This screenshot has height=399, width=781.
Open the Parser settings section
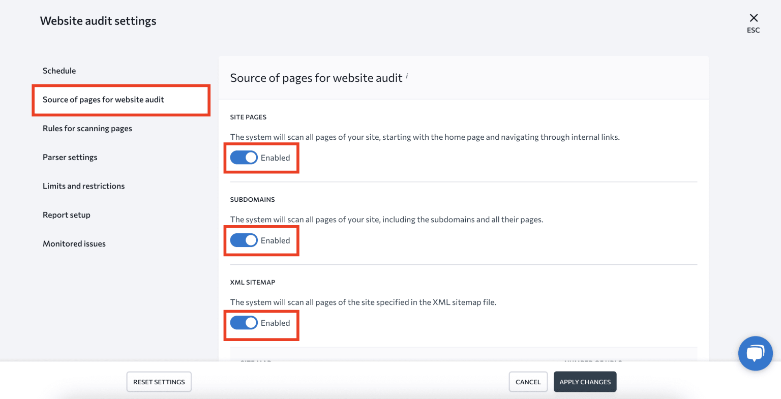pos(70,157)
